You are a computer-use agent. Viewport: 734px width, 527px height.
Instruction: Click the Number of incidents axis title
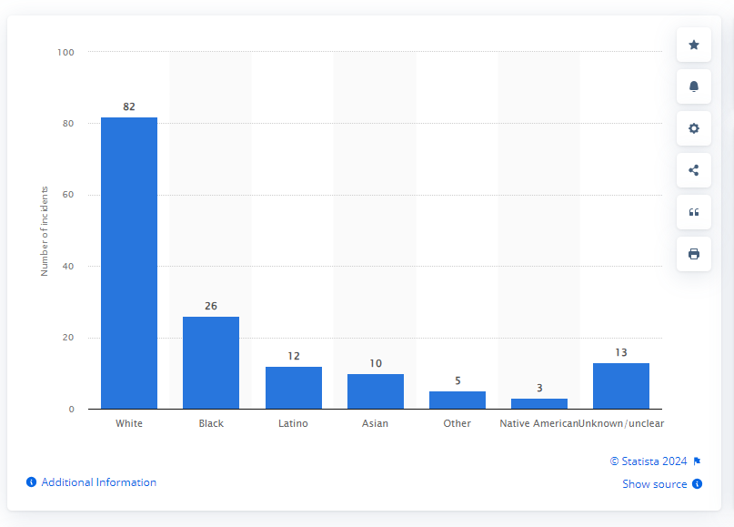point(45,231)
